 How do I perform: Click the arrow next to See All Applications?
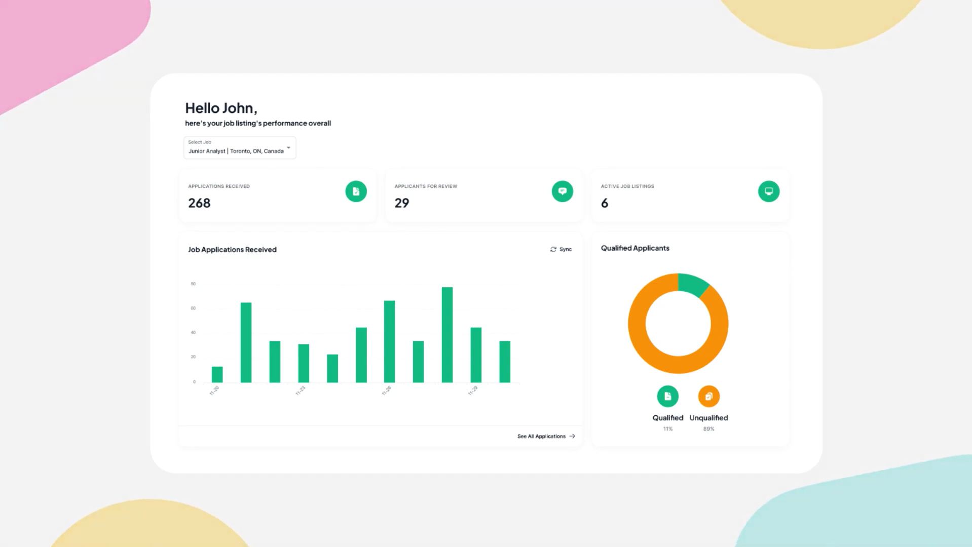pyautogui.click(x=572, y=436)
